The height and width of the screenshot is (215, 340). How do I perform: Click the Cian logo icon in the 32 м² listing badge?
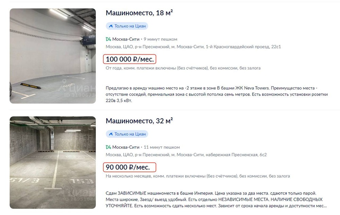click(110, 134)
